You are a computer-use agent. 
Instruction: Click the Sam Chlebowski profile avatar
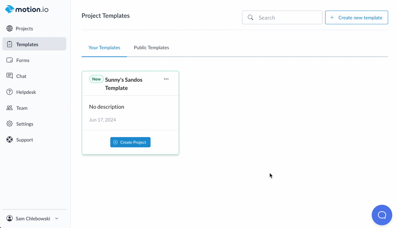(10, 218)
